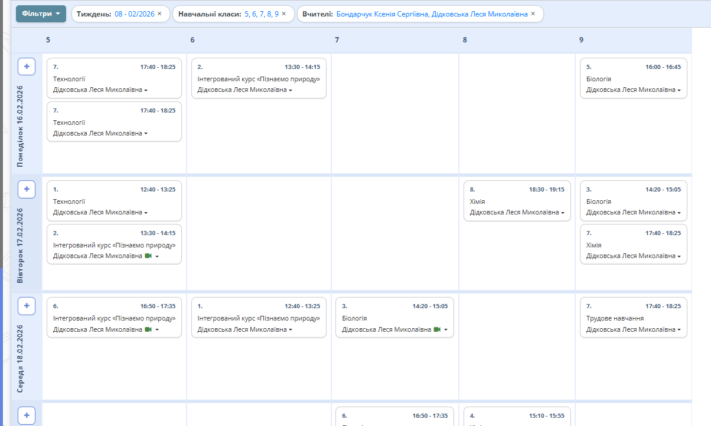The height and width of the screenshot is (426, 711).
Task: Remove the Тиждень filter chip
Action: [159, 14]
